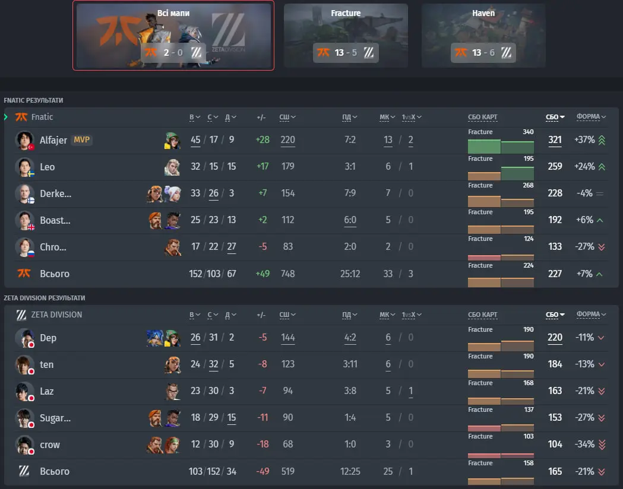This screenshot has width=623, height=489.
Task: Sort Fnatic table by В column
Action: click(x=194, y=117)
